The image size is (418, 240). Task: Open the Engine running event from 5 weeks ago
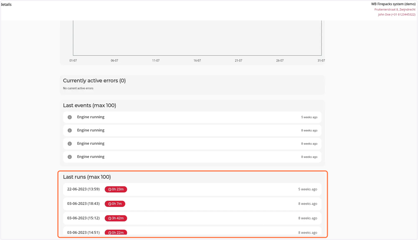[192, 117]
